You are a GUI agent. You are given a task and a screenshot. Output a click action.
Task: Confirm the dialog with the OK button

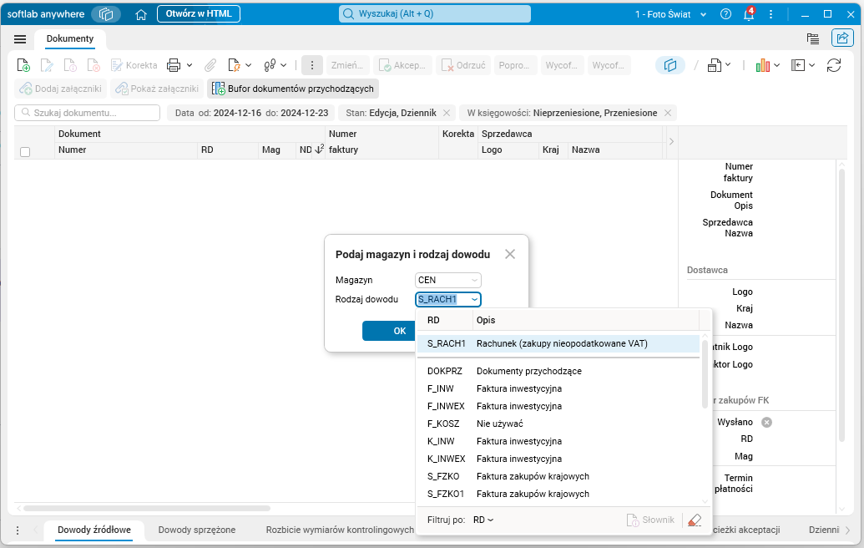click(389, 331)
